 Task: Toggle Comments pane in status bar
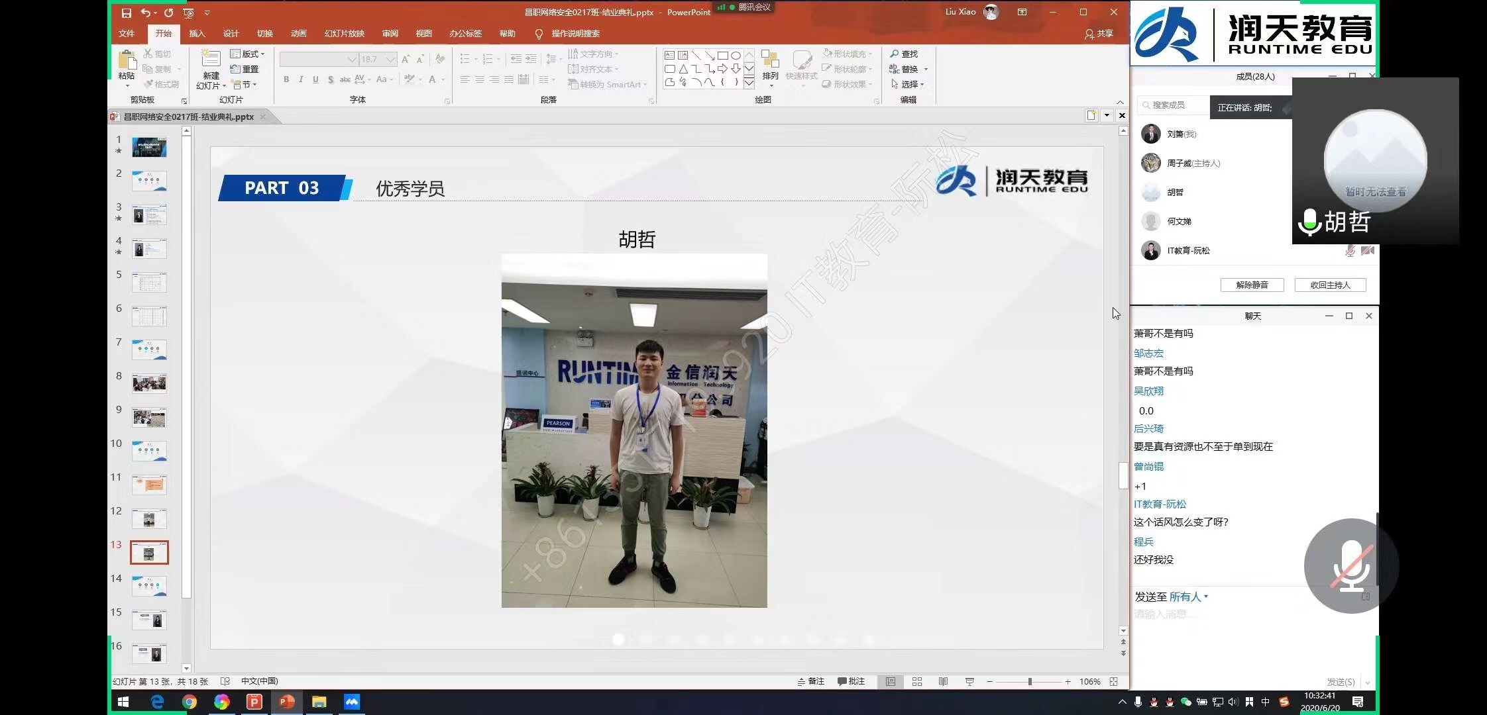coord(851,681)
